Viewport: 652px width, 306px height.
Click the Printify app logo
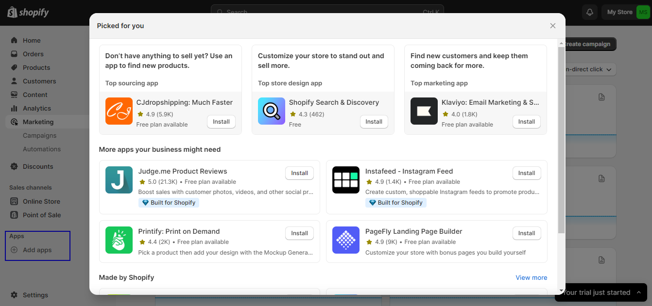pos(119,240)
